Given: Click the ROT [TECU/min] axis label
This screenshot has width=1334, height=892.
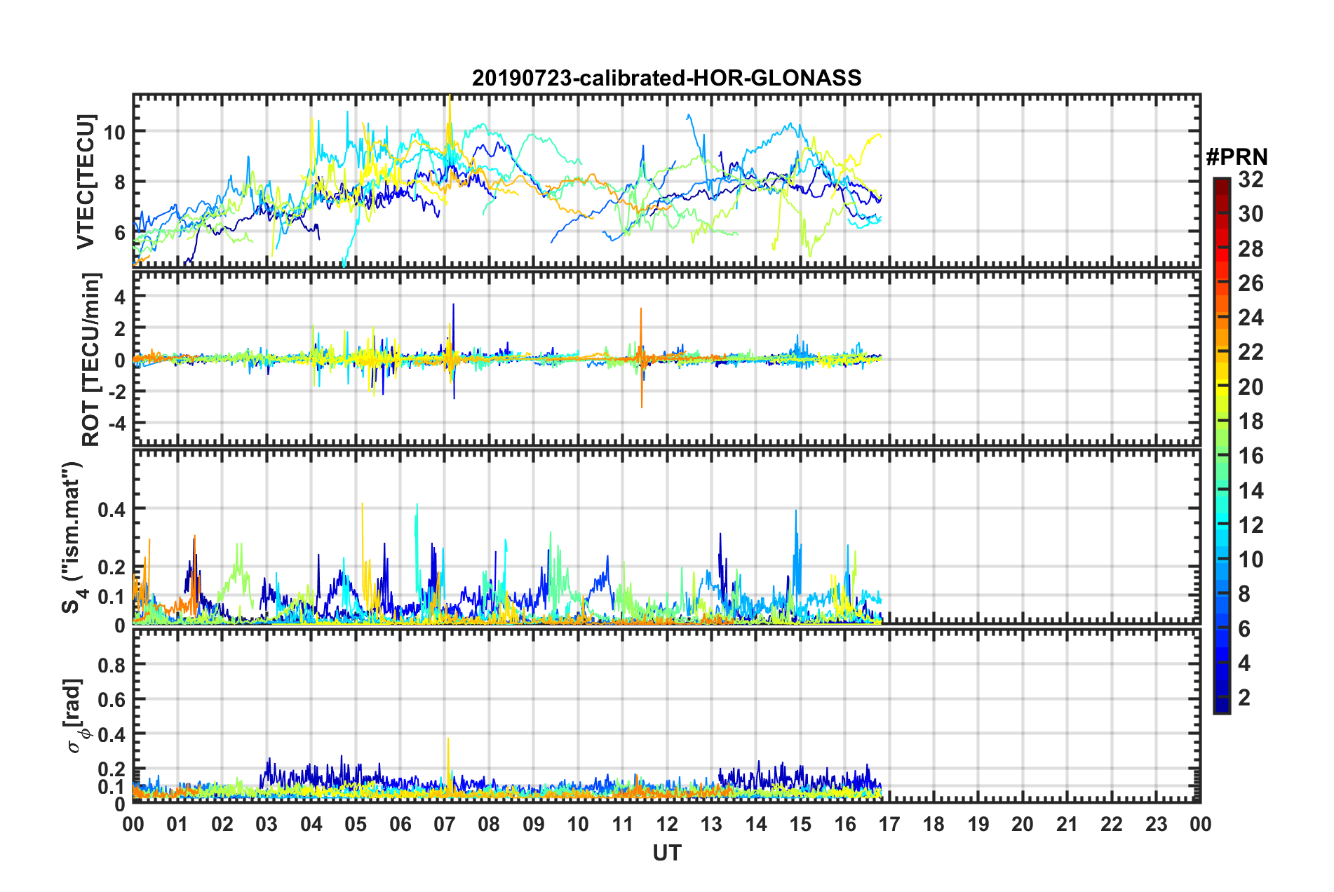Looking at the screenshot, I should pos(91,360).
